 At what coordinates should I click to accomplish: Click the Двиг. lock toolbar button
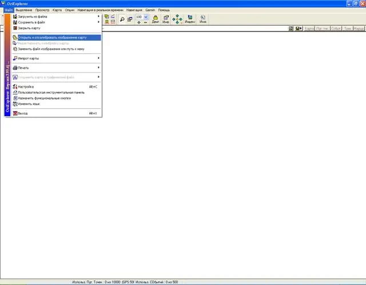[156, 19]
